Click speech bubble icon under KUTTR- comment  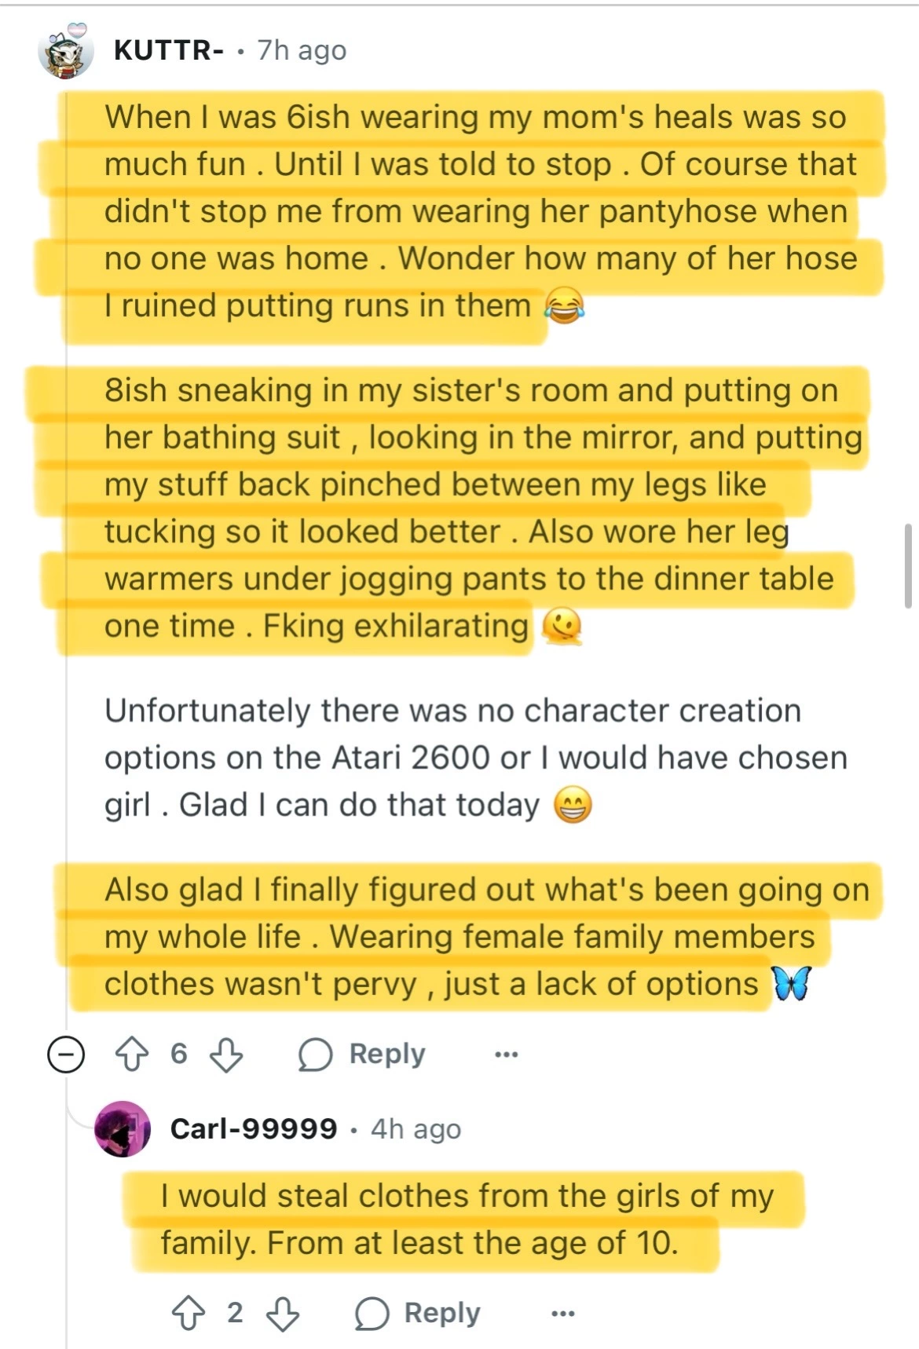(315, 1055)
